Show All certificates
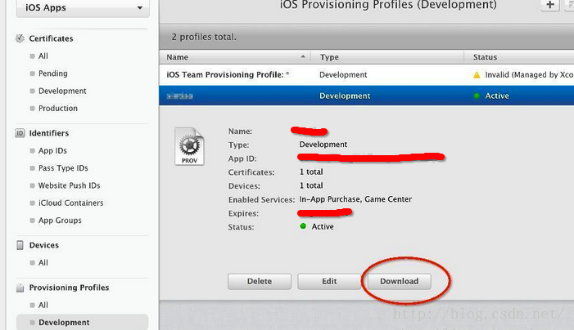574x330 pixels. (43, 56)
